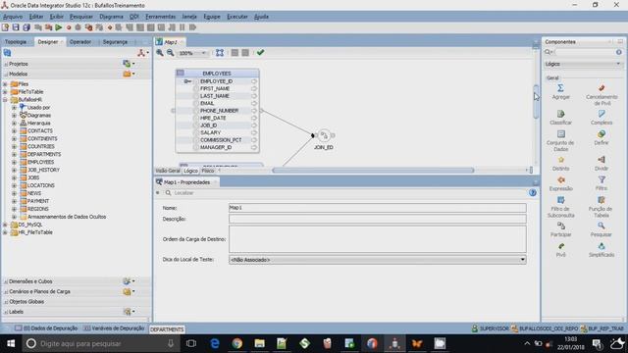Click the green Run arrow in toolbar
628x353 pixels.
(x=59, y=27)
